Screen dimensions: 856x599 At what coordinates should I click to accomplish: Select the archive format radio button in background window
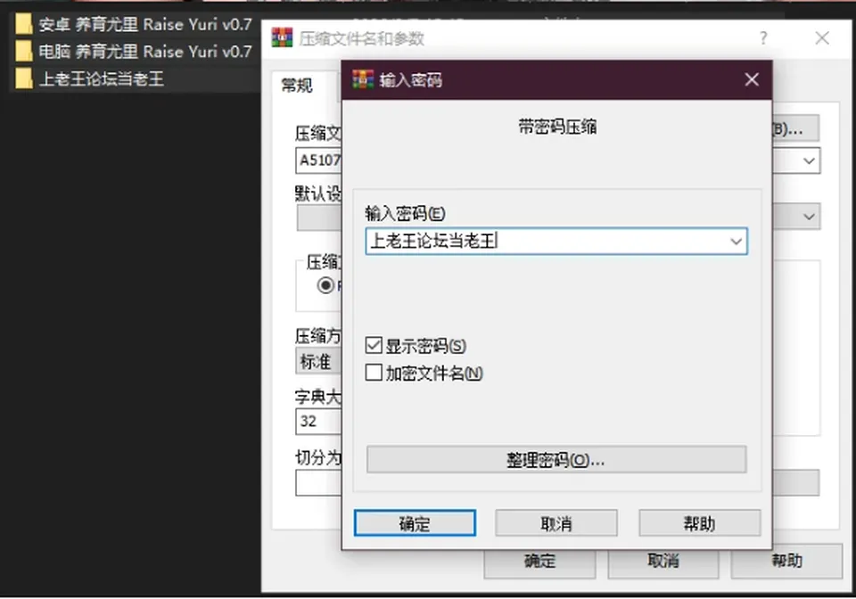click(325, 285)
